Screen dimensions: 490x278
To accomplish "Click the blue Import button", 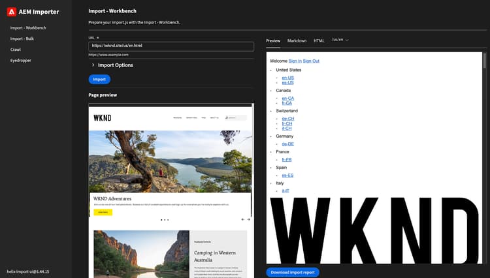I will click(x=99, y=79).
